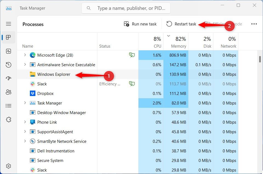This screenshot has height=174, width=263.
Task: Open Task Manager settings gear
Action: [x=9, y=166]
